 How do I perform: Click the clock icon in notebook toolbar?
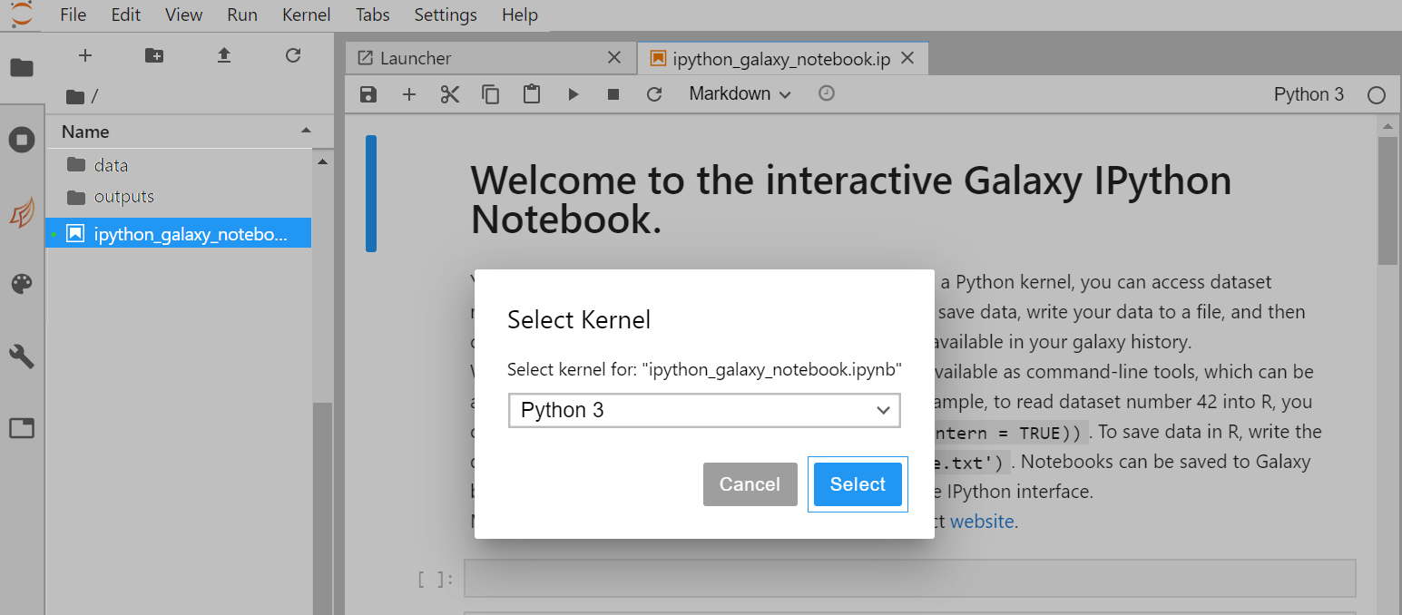point(826,93)
